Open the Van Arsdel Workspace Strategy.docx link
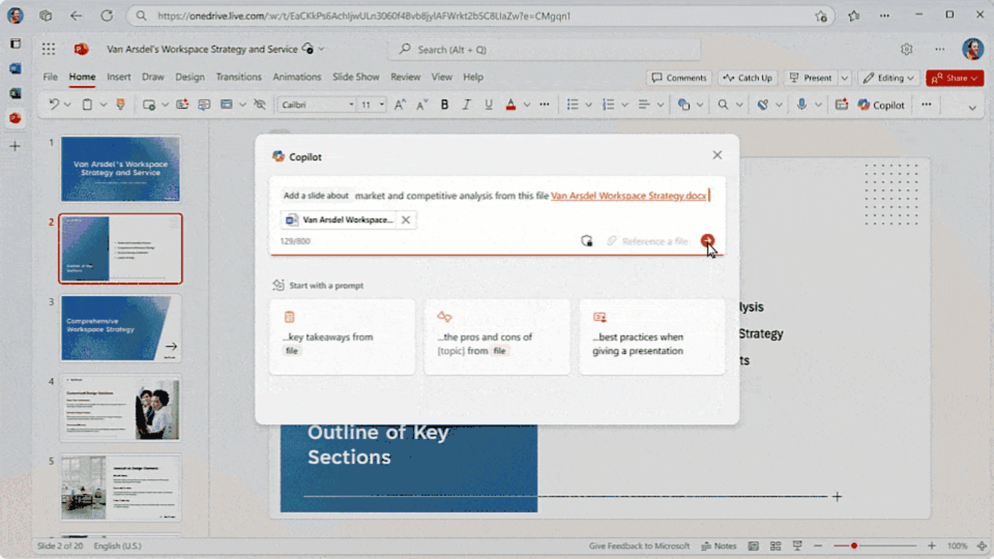994x559 pixels. (628, 196)
